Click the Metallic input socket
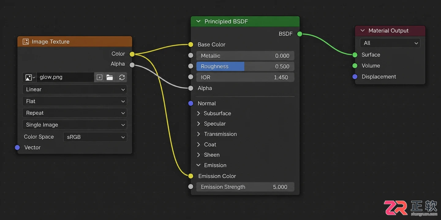Viewport: 441px width, 220px height. 191,56
